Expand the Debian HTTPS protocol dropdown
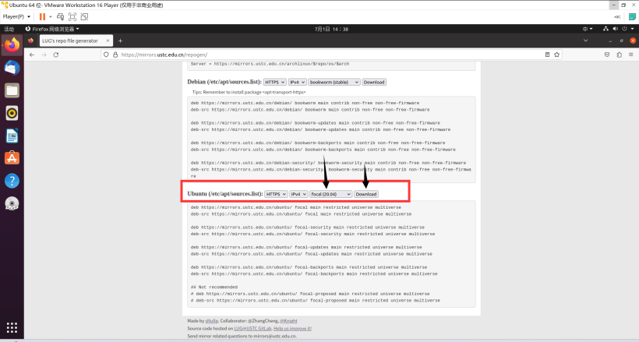The image size is (639, 342). 274,82
